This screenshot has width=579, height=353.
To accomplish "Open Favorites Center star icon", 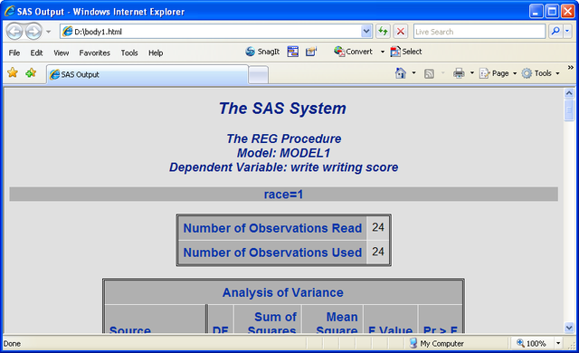I will 13,72.
